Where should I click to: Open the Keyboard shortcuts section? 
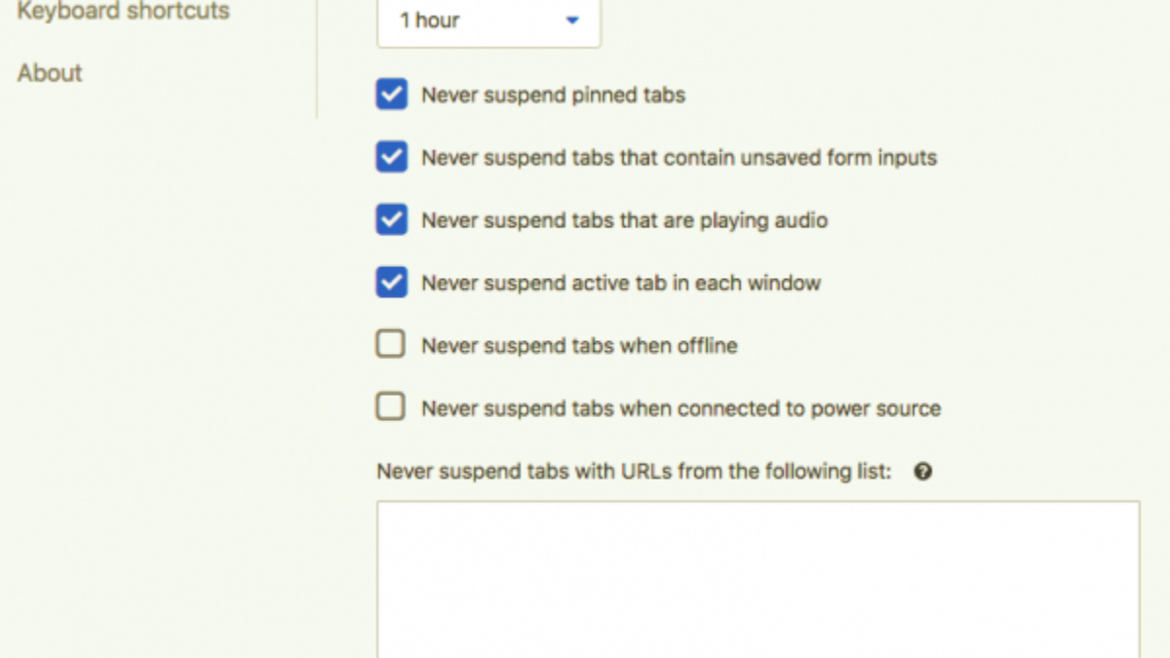point(123,12)
